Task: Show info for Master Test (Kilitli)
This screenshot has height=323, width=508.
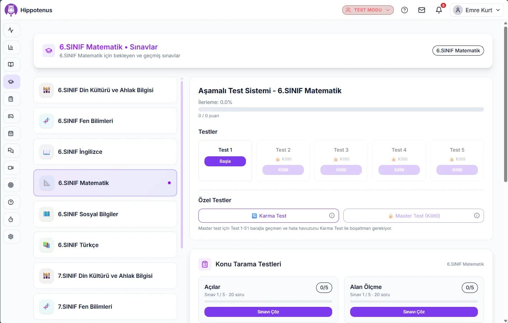Action: pos(477,215)
